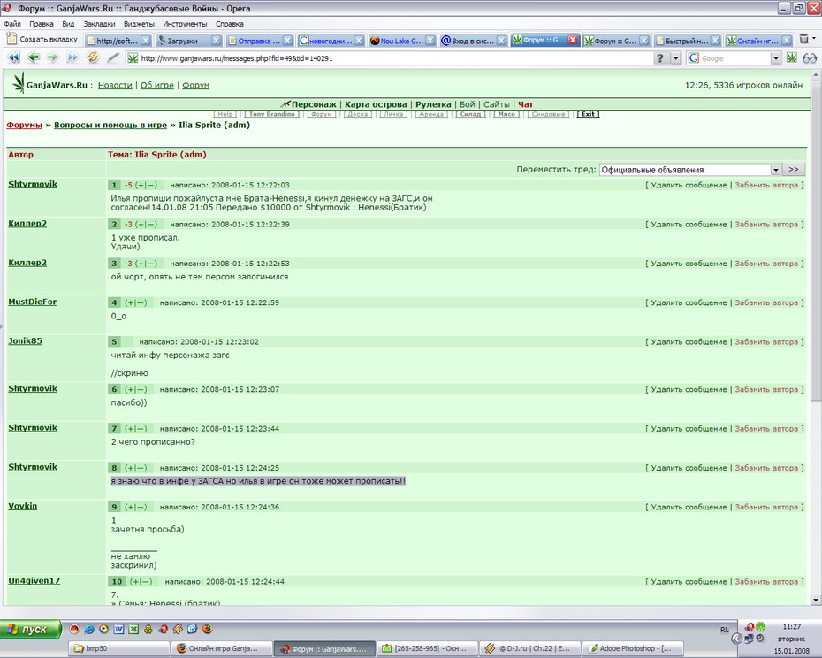Launch Excel from quick launch bar
The width and height of the screenshot is (822, 658).
[133, 629]
